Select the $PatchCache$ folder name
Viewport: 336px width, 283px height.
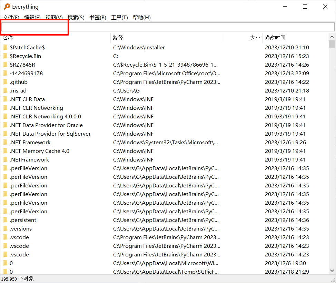[x=27, y=47]
